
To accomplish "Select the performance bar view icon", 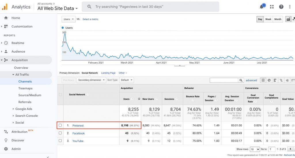I will 275,80.
